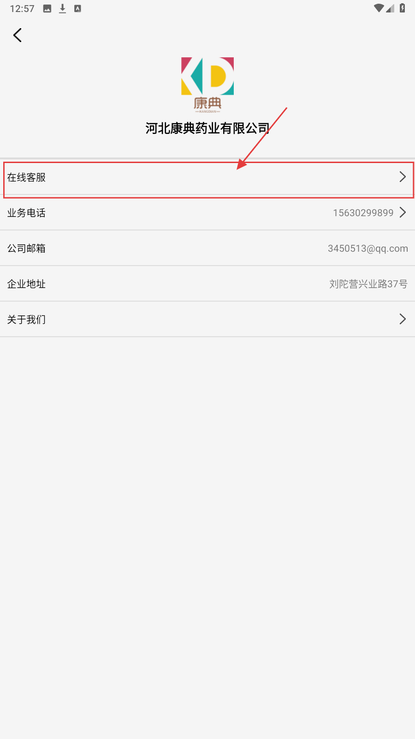Tap the KD Kangdian company logo
415x739 pixels.
point(207,85)
